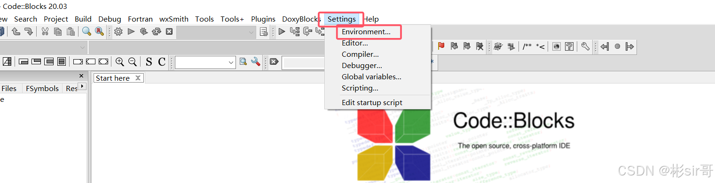
Task: Click the Management panel tabs scroll arrow
Action: tap(83, 86)
